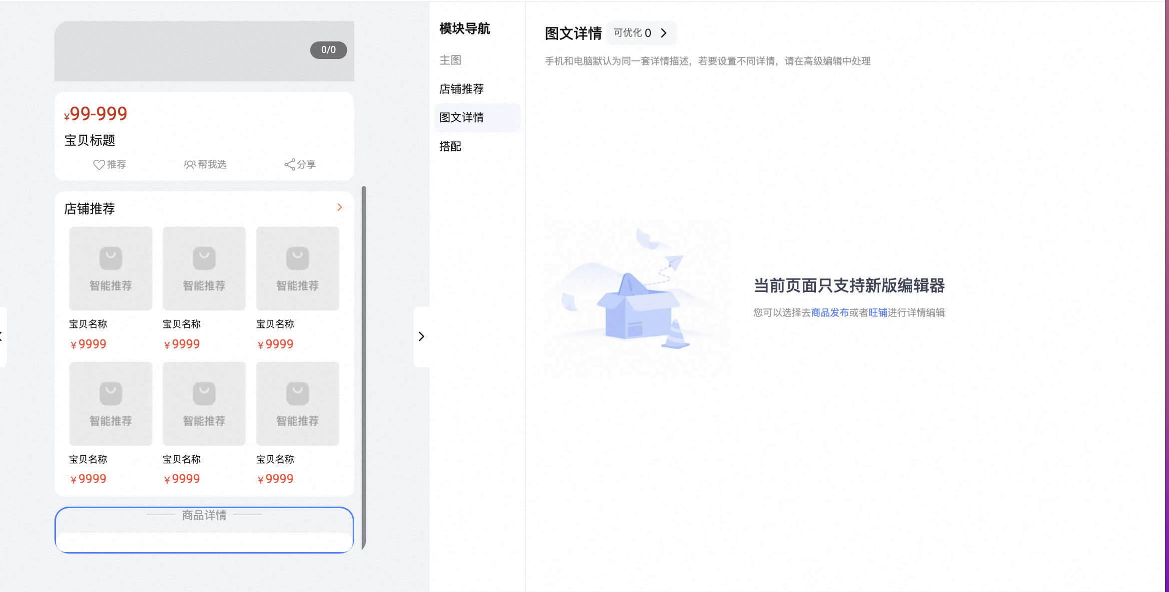Click the 模块导航 heading

pos(465,29)
